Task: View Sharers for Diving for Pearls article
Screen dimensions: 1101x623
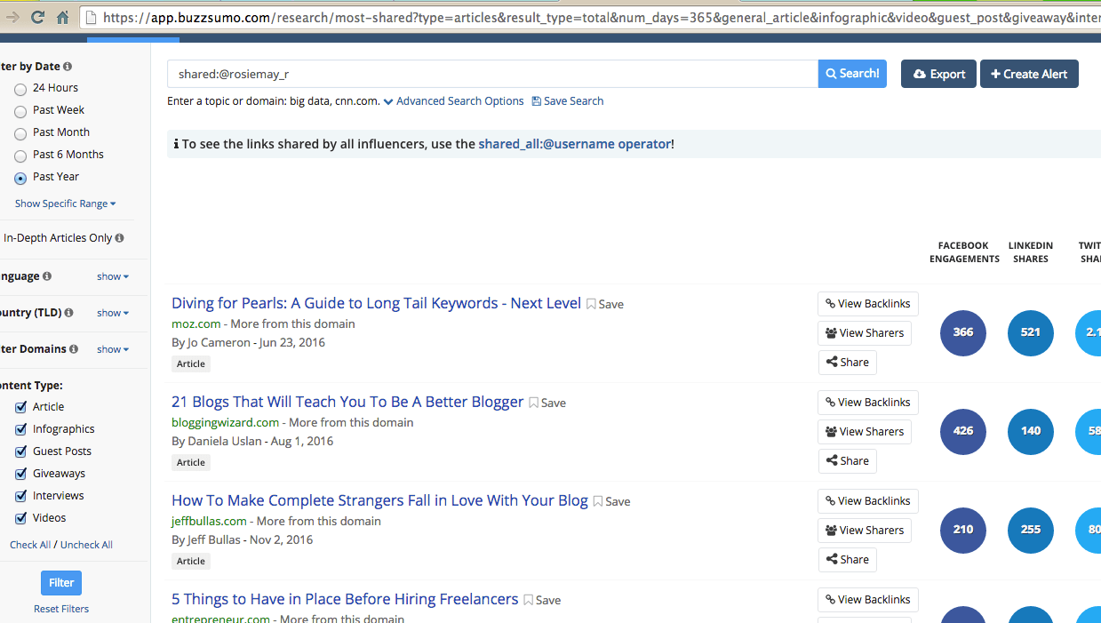Action: (865, 333)
